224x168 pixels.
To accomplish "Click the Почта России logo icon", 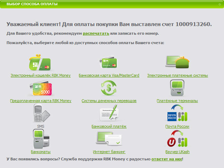I will pos(177,113).
